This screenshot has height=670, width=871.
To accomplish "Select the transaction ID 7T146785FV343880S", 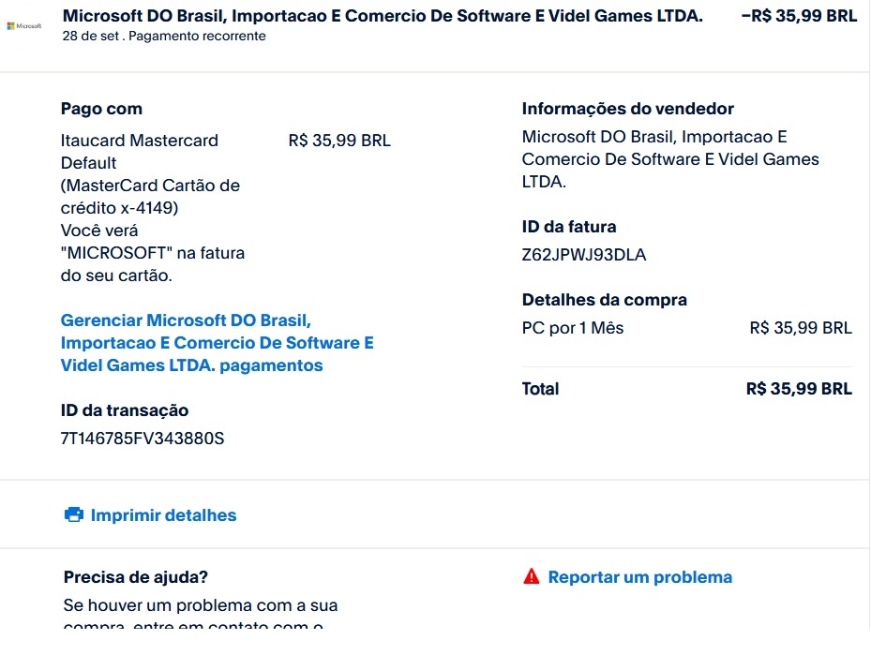I will (143, 438).
